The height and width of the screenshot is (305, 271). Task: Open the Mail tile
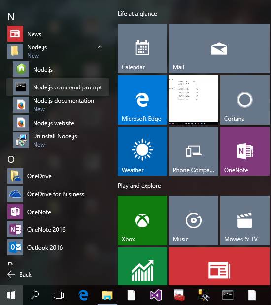click(x=219, y=48)
